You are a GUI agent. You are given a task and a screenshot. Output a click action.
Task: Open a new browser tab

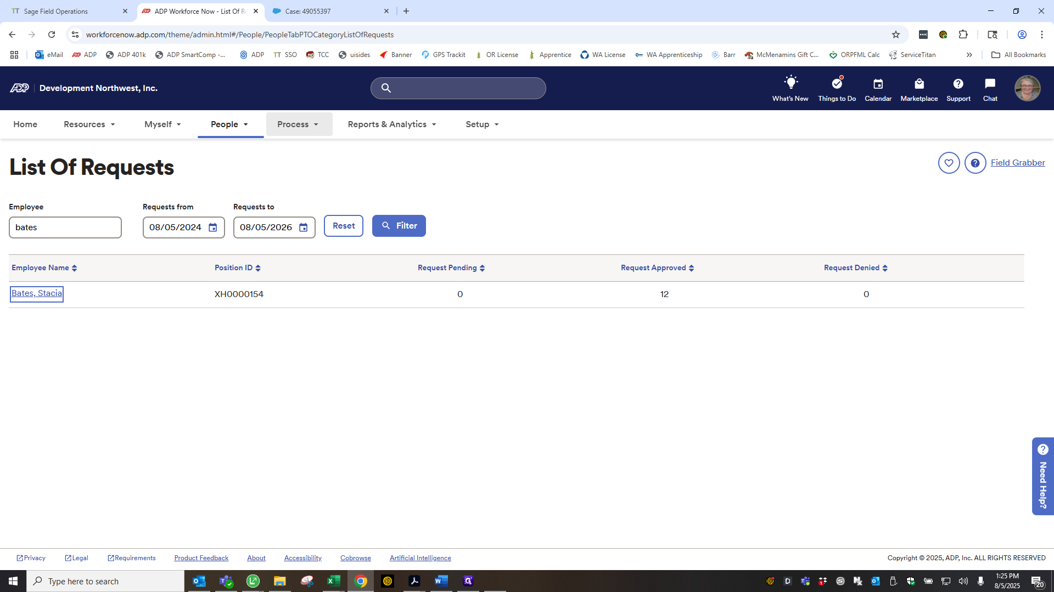coord(406,11)
